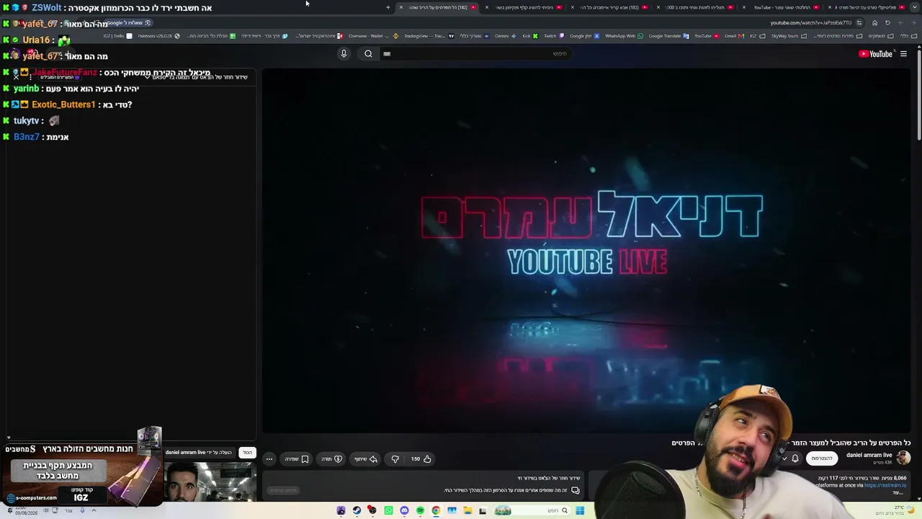Open the suggested video thumbnail with man's face
Screen dimensions: 922x519
click(210, 482)
